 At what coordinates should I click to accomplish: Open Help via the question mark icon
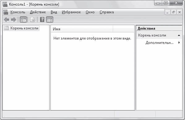tap(42, 19)
